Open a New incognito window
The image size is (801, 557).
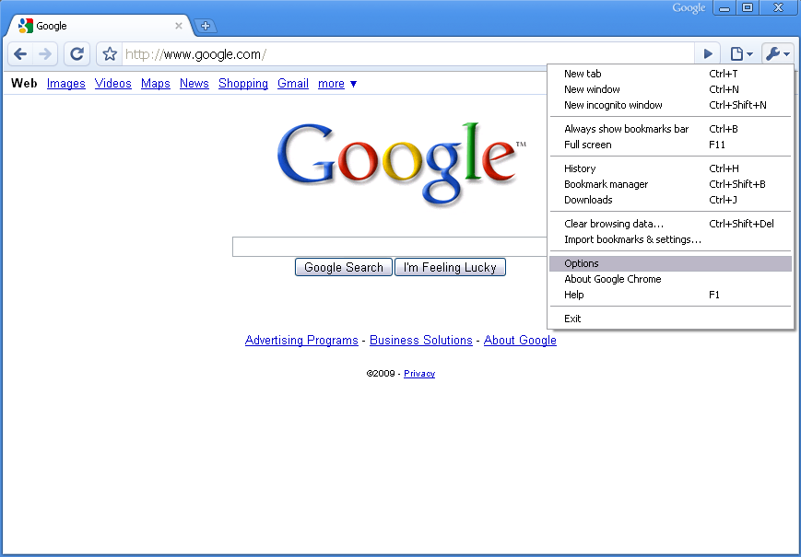click(x=670, y=105)
